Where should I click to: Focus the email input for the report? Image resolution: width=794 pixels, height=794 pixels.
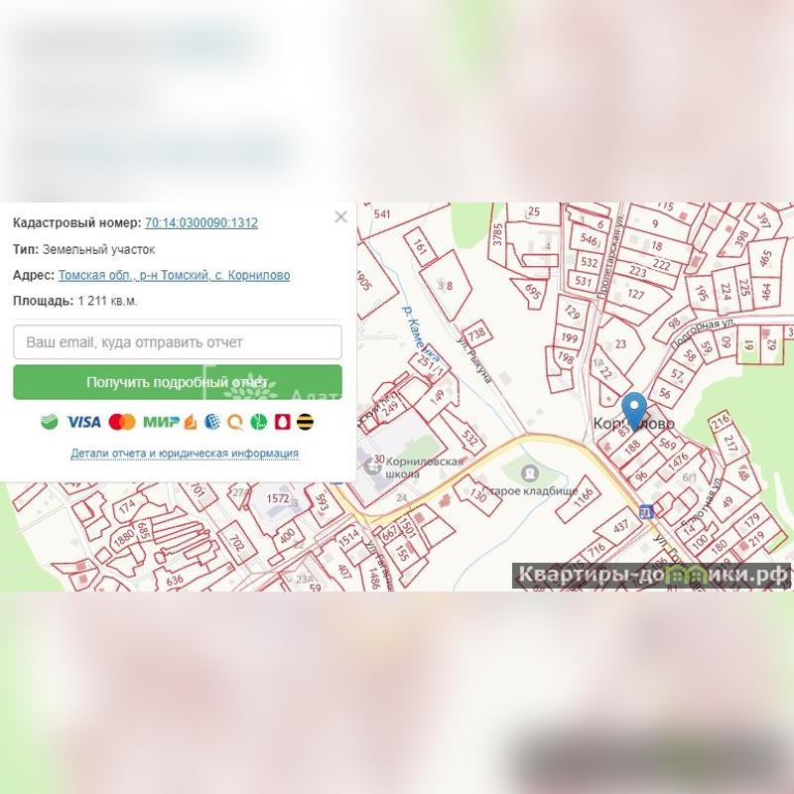[178, 342]
